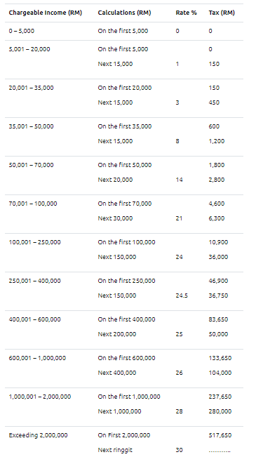Image resolution: width=256 pixels, height=464 pixels.
Task: Select the 5,001 – 20,000 income bracket
Action: coord(29,49)
